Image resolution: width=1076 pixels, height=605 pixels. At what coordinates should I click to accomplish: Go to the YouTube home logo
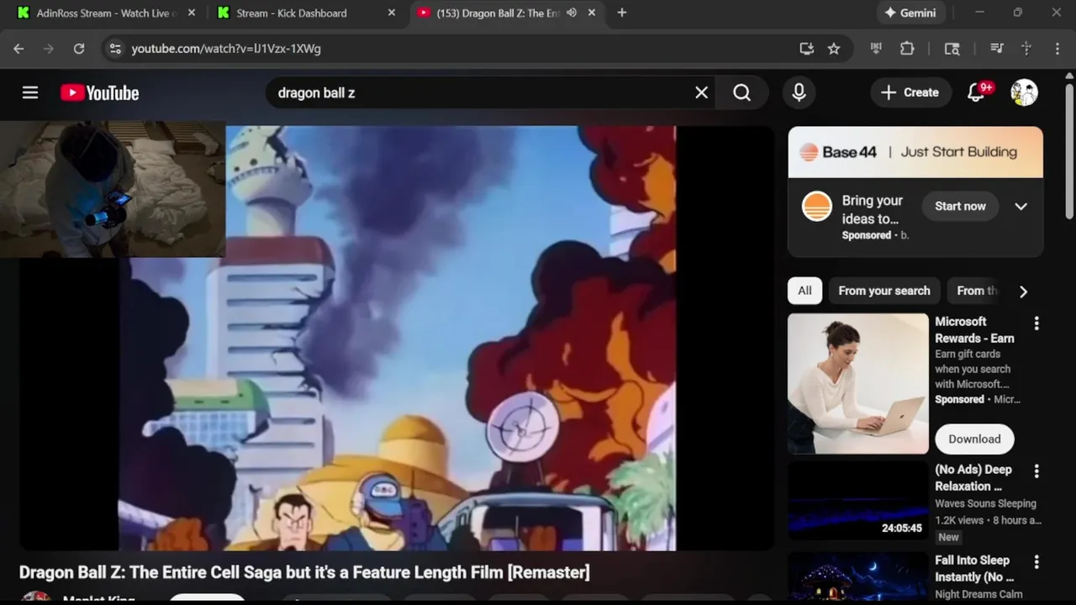point(99,92)
